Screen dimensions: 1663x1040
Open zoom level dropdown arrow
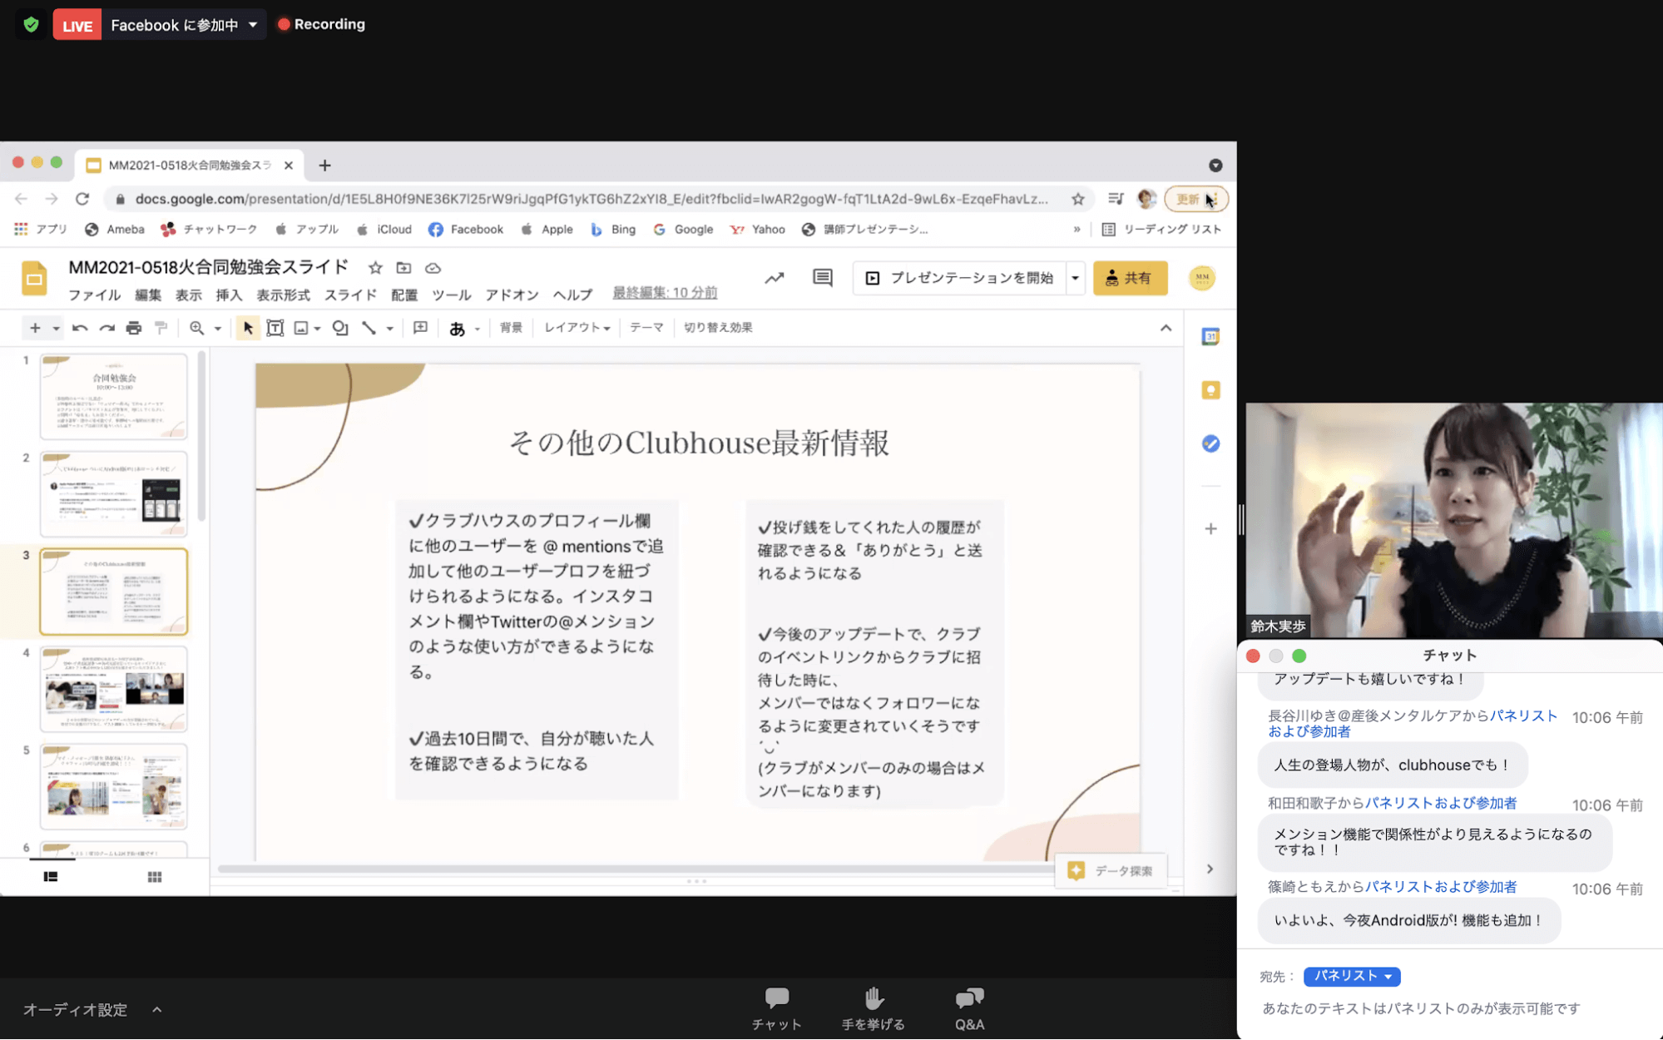point(218,329)
